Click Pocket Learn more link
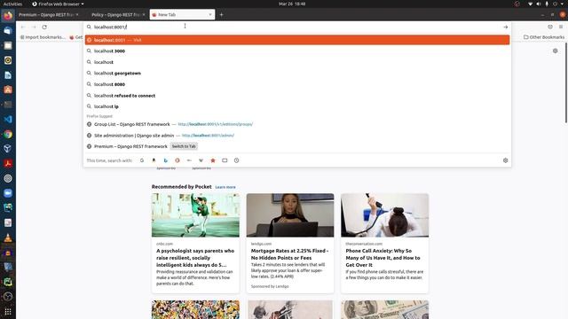The image size is (568, 319). coord(225,187)
